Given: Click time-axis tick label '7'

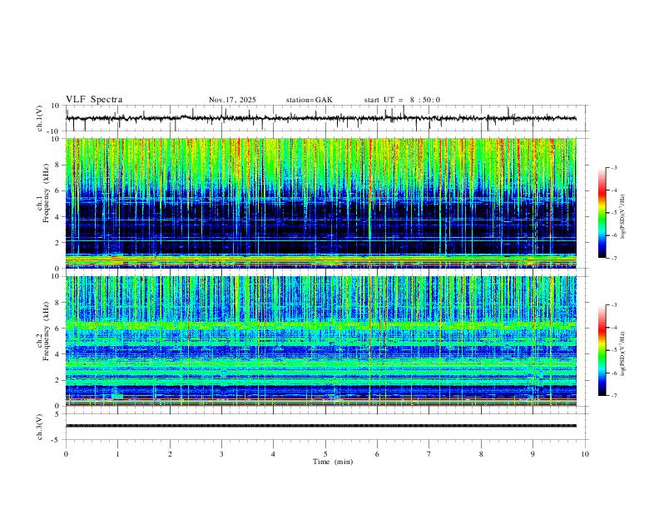Looking at the screenshot, I should coord(429,454).
